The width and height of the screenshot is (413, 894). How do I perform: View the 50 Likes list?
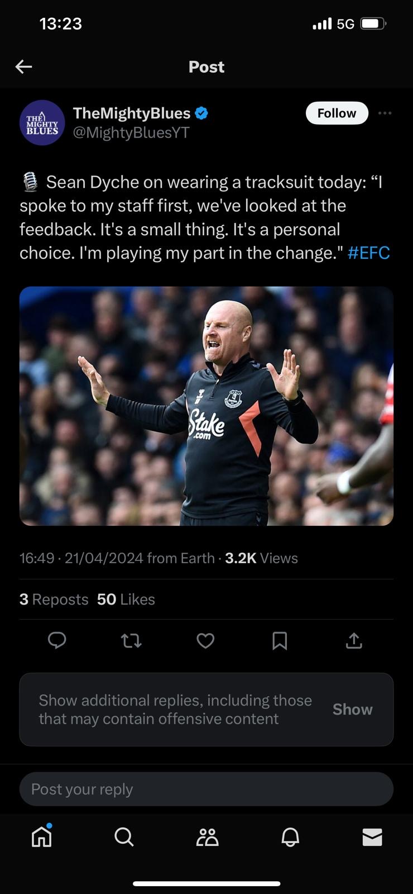126,600
